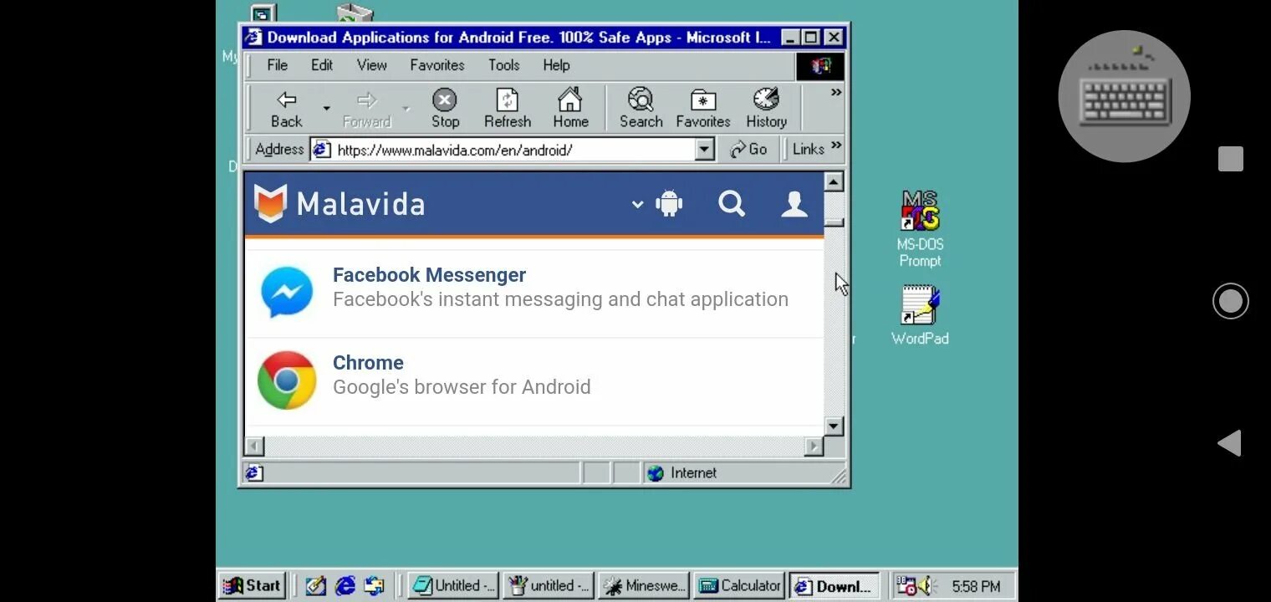Expand the address bar dropdown arrow
Screen dimensions: 1271x602
click(x=705, y=150)
